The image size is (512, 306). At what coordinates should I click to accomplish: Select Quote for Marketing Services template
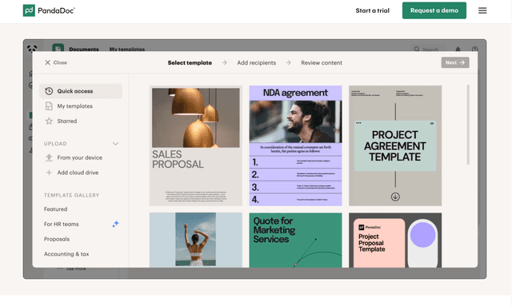click(x=295, y=240)
